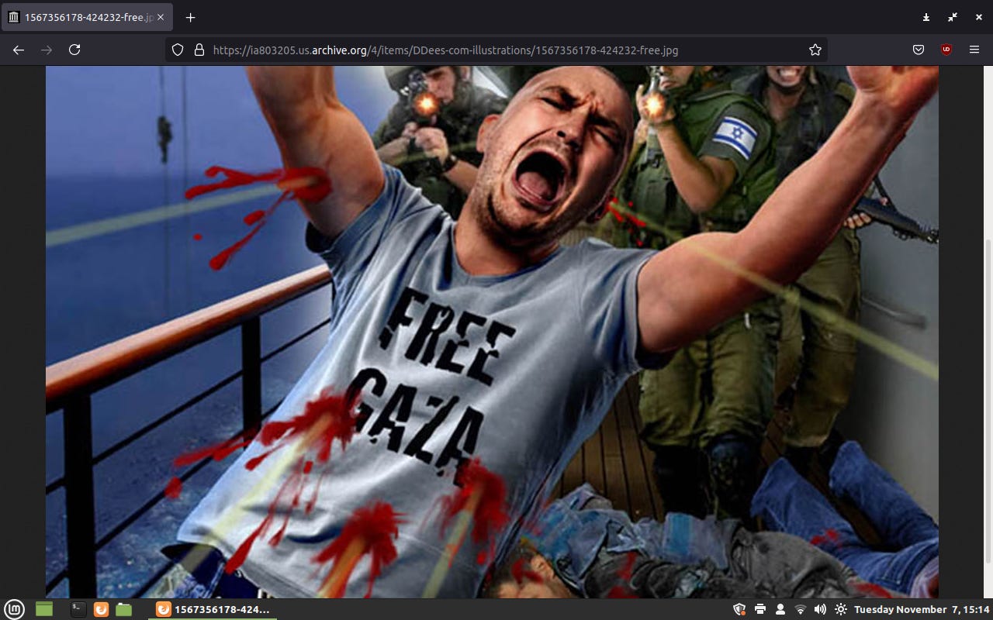Open the Wi-Fi network tray icon

click(801, 609)
